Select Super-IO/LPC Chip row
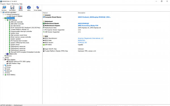The height and width of the screenshot is (106, 170). (x=63, y=49)
